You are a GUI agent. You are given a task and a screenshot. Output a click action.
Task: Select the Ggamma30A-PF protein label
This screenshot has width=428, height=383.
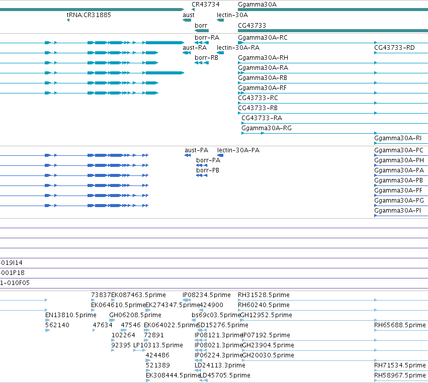point(398,190)
